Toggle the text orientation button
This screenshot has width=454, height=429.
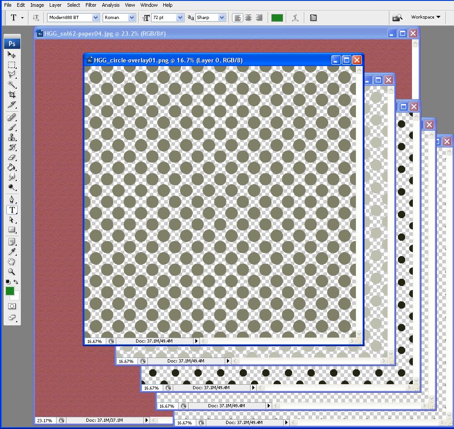36,18
